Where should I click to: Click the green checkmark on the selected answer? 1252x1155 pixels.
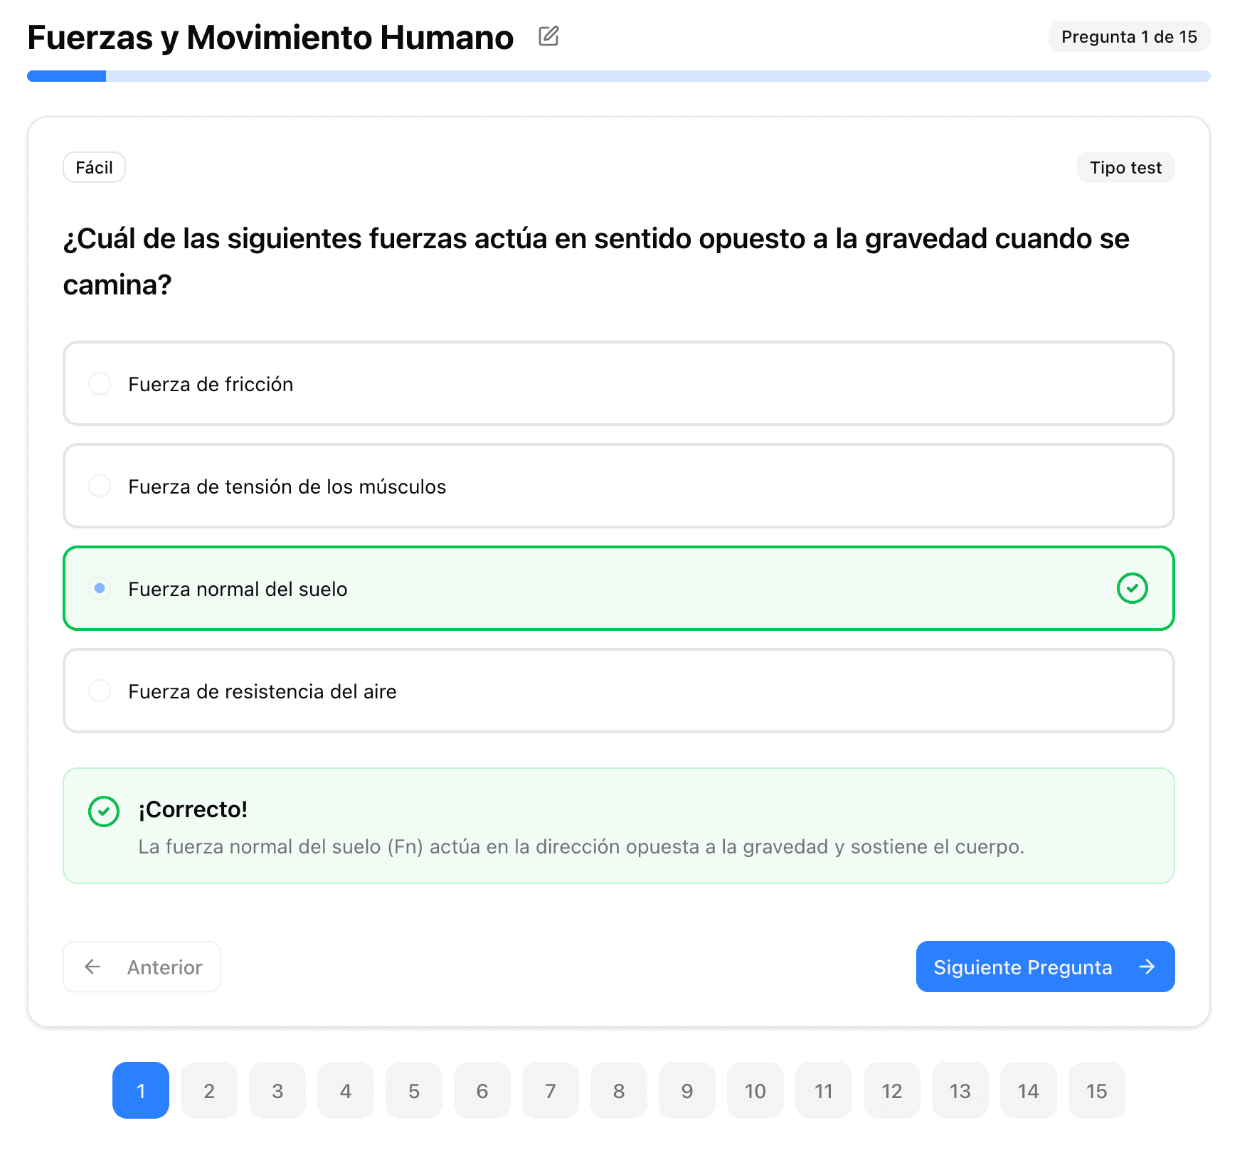coord(1132,588)
